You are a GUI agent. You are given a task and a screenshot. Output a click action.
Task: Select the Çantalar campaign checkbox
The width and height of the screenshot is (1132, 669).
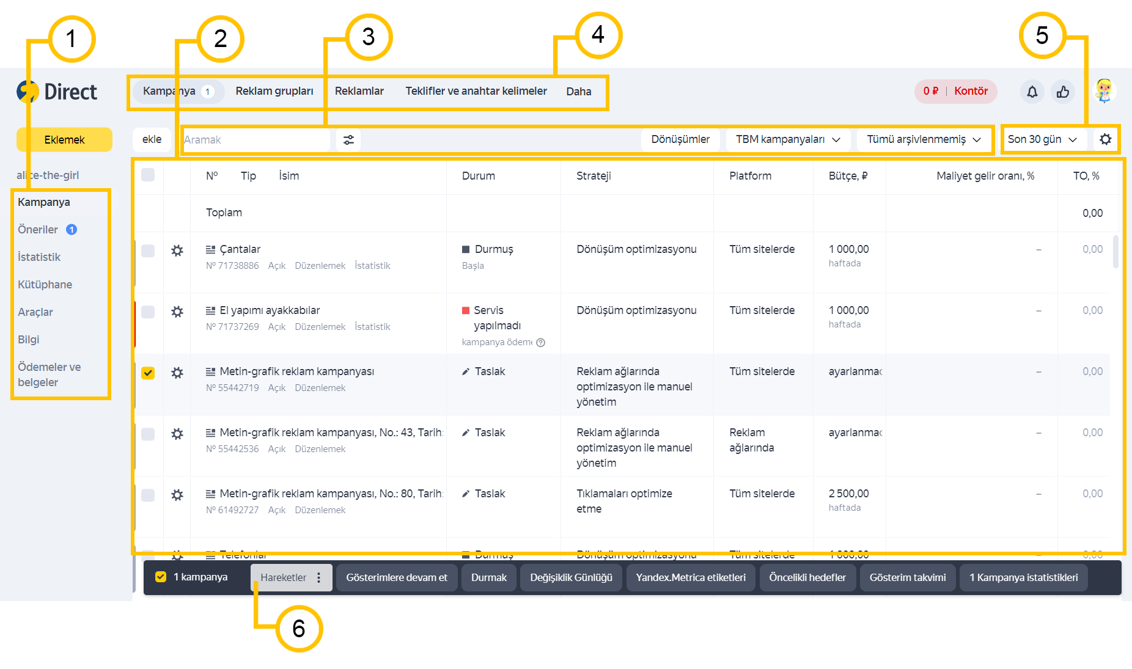(148, 250)
